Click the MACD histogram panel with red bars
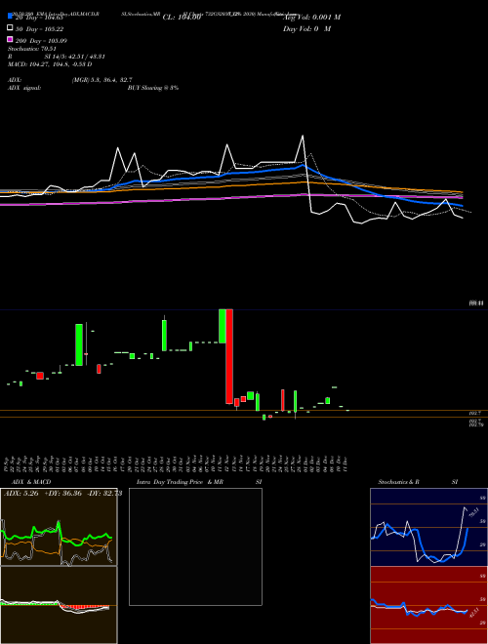 coord(59,605)
